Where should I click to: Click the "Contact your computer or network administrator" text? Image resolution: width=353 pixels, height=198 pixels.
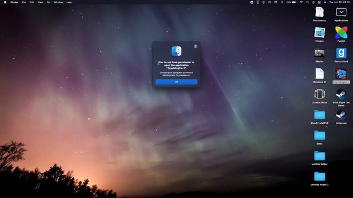pyautogui.click(x=176, y=74)
